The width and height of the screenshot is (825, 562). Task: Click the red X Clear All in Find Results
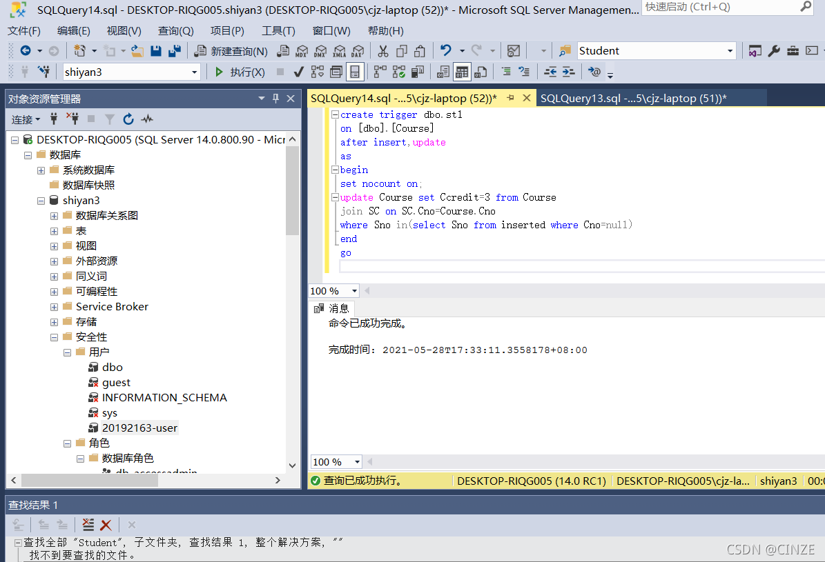[x=106, y=525]
